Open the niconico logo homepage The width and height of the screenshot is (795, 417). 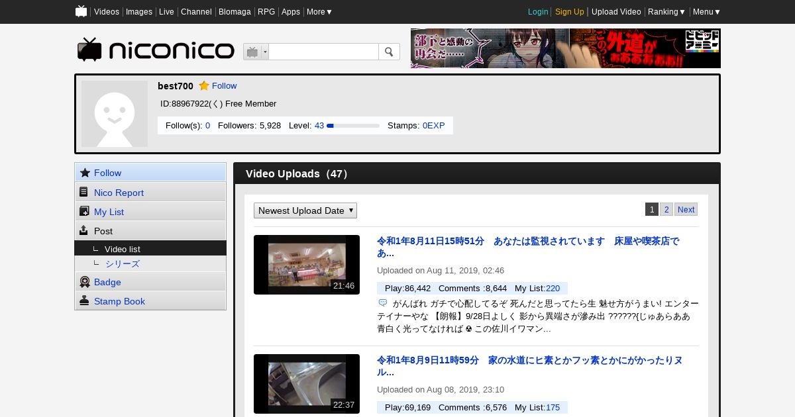156,50
